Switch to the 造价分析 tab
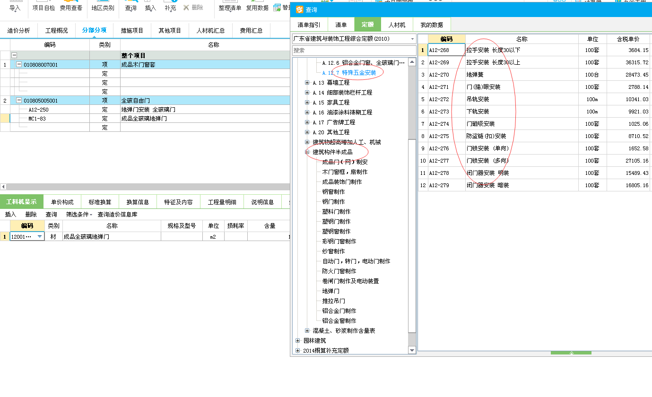 click(x=18, y=30)
